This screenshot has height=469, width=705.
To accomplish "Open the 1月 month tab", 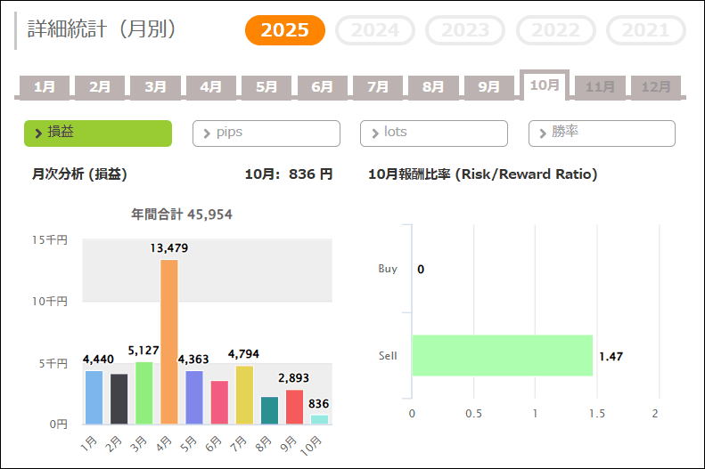I will point(45,87).
